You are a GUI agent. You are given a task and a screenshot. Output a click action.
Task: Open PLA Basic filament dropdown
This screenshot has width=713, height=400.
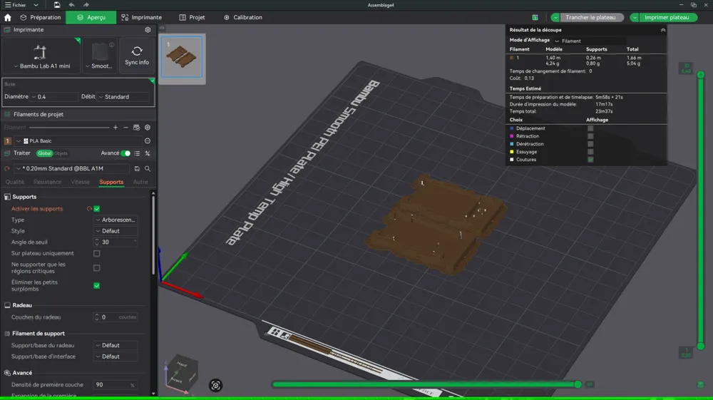78,141
